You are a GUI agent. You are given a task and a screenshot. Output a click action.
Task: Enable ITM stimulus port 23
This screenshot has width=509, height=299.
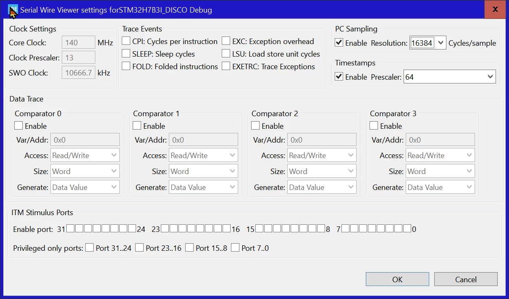click(165, 229)
